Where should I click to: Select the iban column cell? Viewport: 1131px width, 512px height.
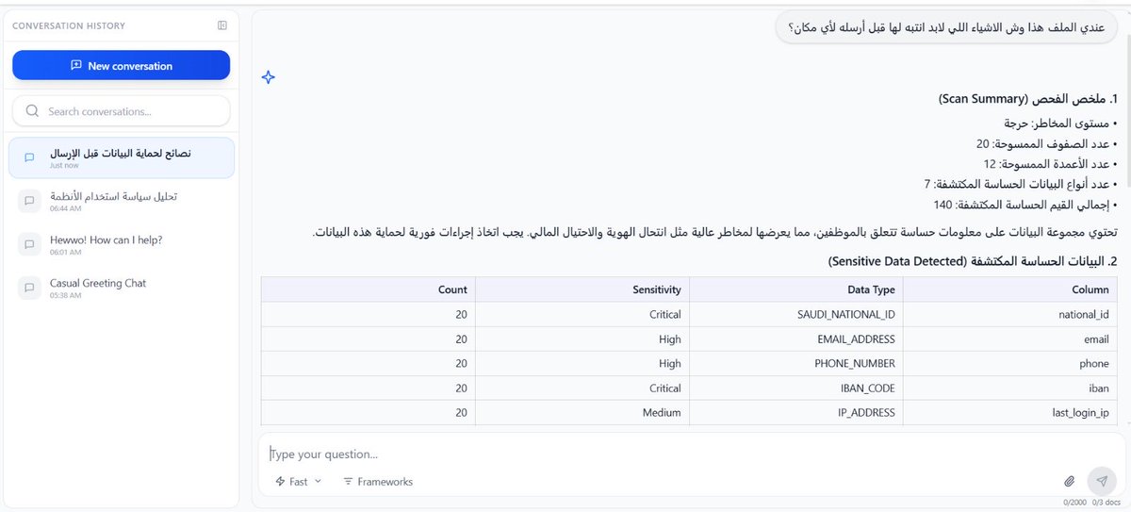tap(1010, 388)
